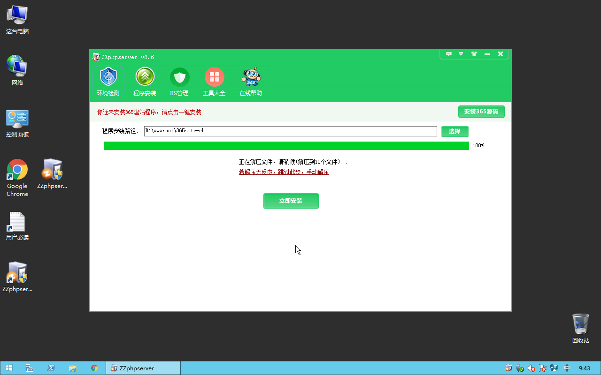Click the shirt skin-change icon

click(x=474, y=54)
